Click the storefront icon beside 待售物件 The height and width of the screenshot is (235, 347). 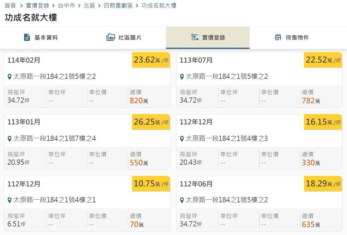click(x=278, y=37)
